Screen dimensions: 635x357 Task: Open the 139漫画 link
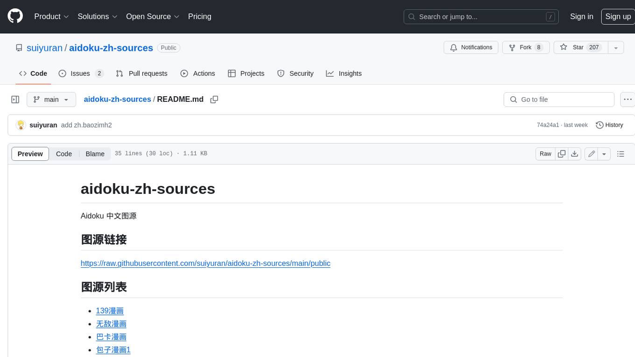tap(110, 311)
